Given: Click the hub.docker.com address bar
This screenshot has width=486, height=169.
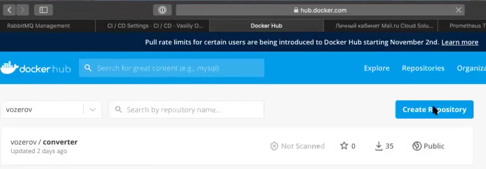Looking at the screenshot, I should [320, 10].
